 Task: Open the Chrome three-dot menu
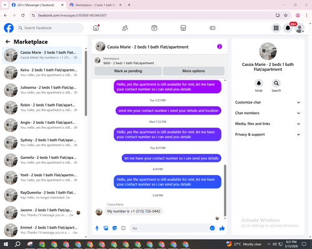click(x=306, y=15)
